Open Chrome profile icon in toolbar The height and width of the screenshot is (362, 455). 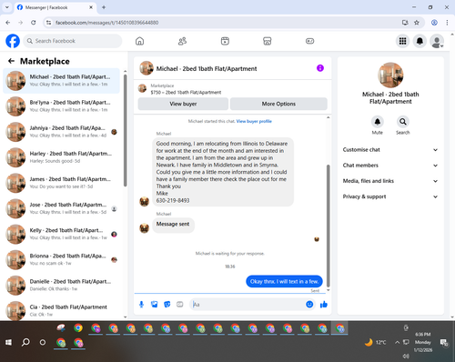434,23
